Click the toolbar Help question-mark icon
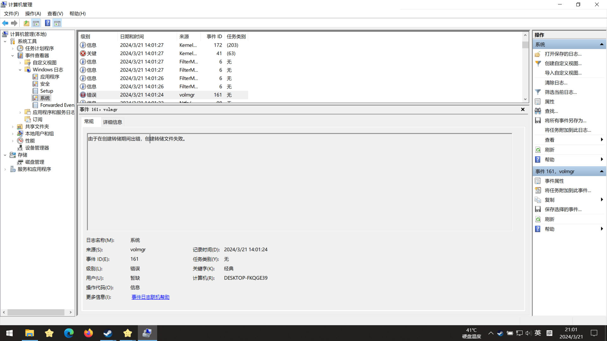 (x=47, y=23)
